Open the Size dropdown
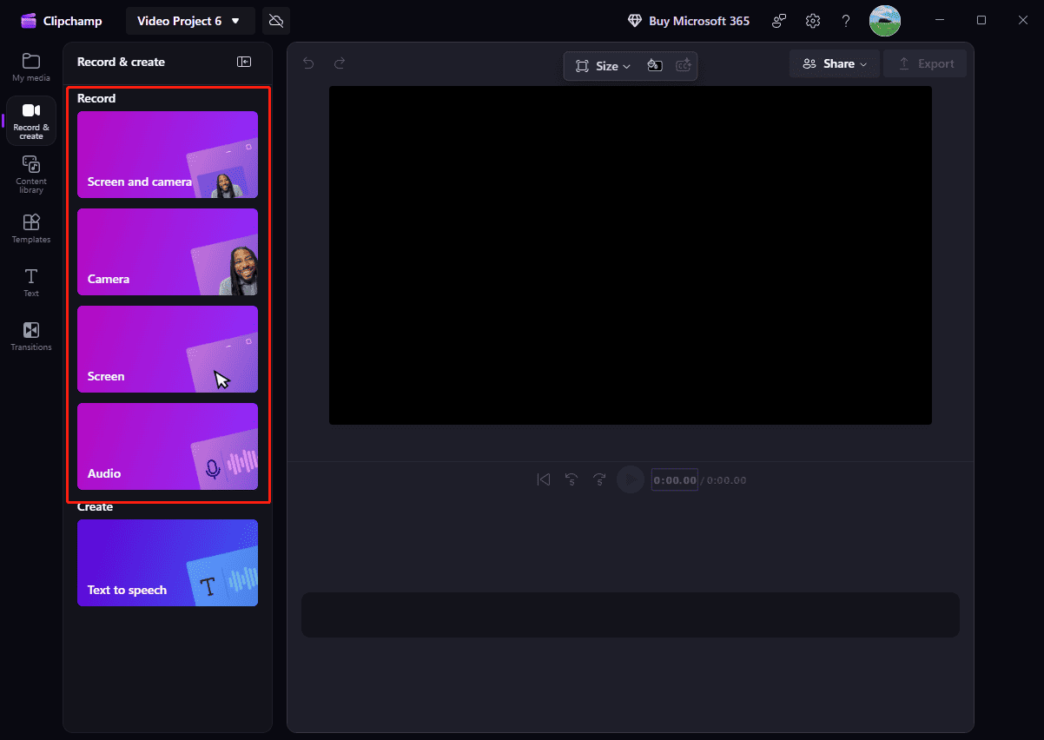Image resolution: width=1044 pixels, height=740 pixels. click(x=603, y=65)
